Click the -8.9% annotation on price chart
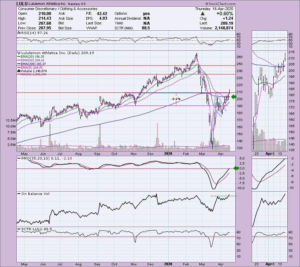This screenshot has height=267, width=300. [176, 99]
